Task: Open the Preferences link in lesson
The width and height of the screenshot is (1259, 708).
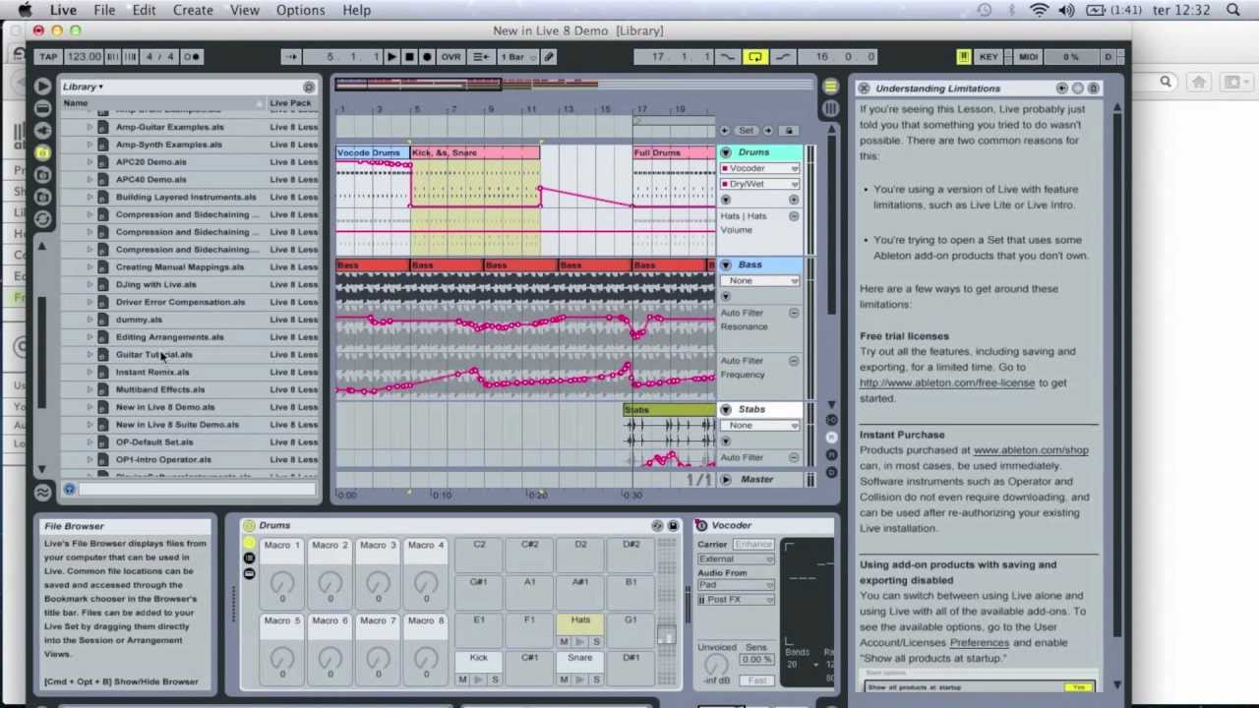Action: pos(979,642)
